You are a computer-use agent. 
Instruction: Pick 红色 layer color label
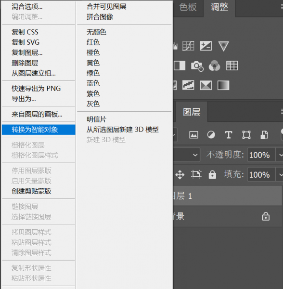93,42
